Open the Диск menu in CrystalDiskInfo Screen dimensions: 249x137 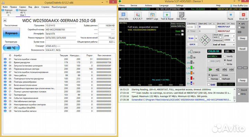point(37,7)
